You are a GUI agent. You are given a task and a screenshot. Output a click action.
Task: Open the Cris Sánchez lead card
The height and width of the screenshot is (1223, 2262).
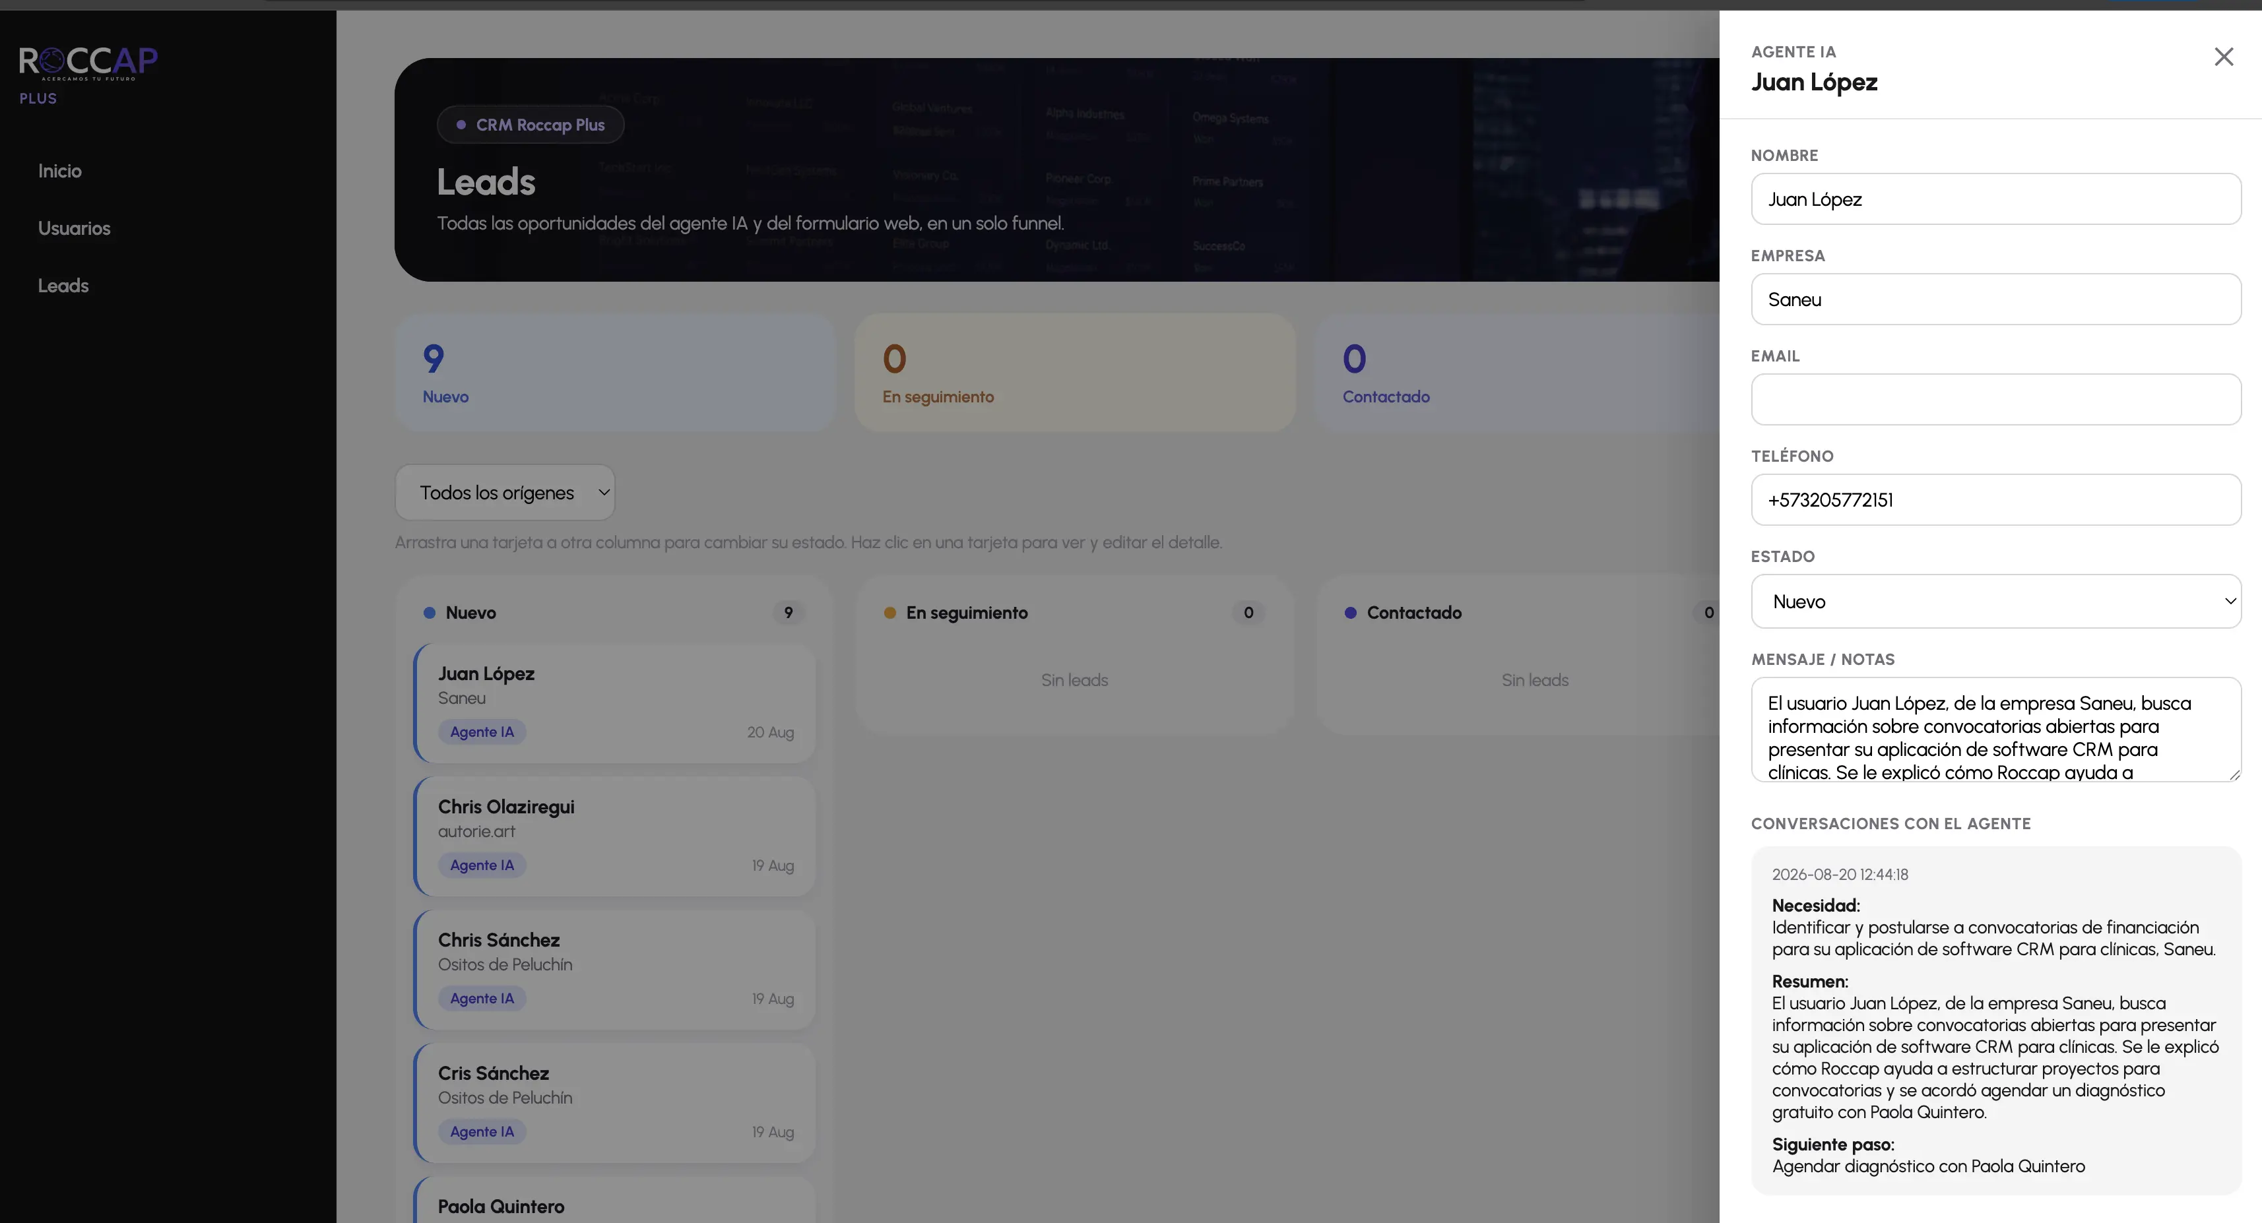coord(615,1104)
